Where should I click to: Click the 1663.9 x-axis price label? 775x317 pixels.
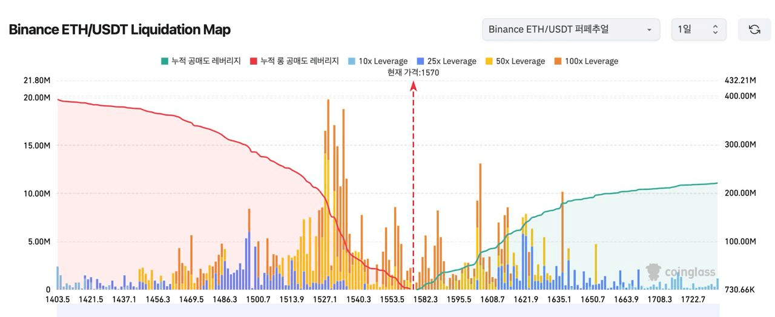click(x=627, y=299)
